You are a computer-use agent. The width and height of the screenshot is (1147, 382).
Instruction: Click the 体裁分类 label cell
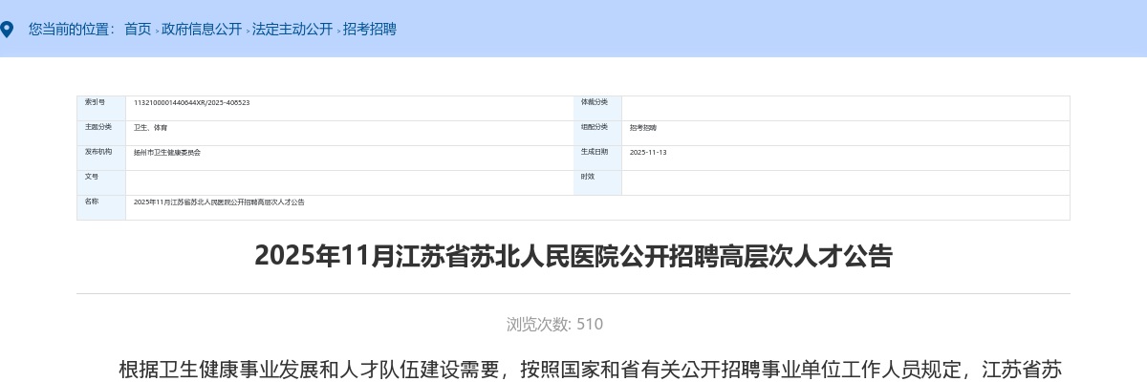pos(595,102)
